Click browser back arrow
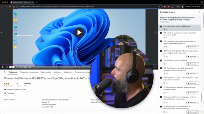The height and width of the screenshot is (114, 204). [x=2, y=7]
